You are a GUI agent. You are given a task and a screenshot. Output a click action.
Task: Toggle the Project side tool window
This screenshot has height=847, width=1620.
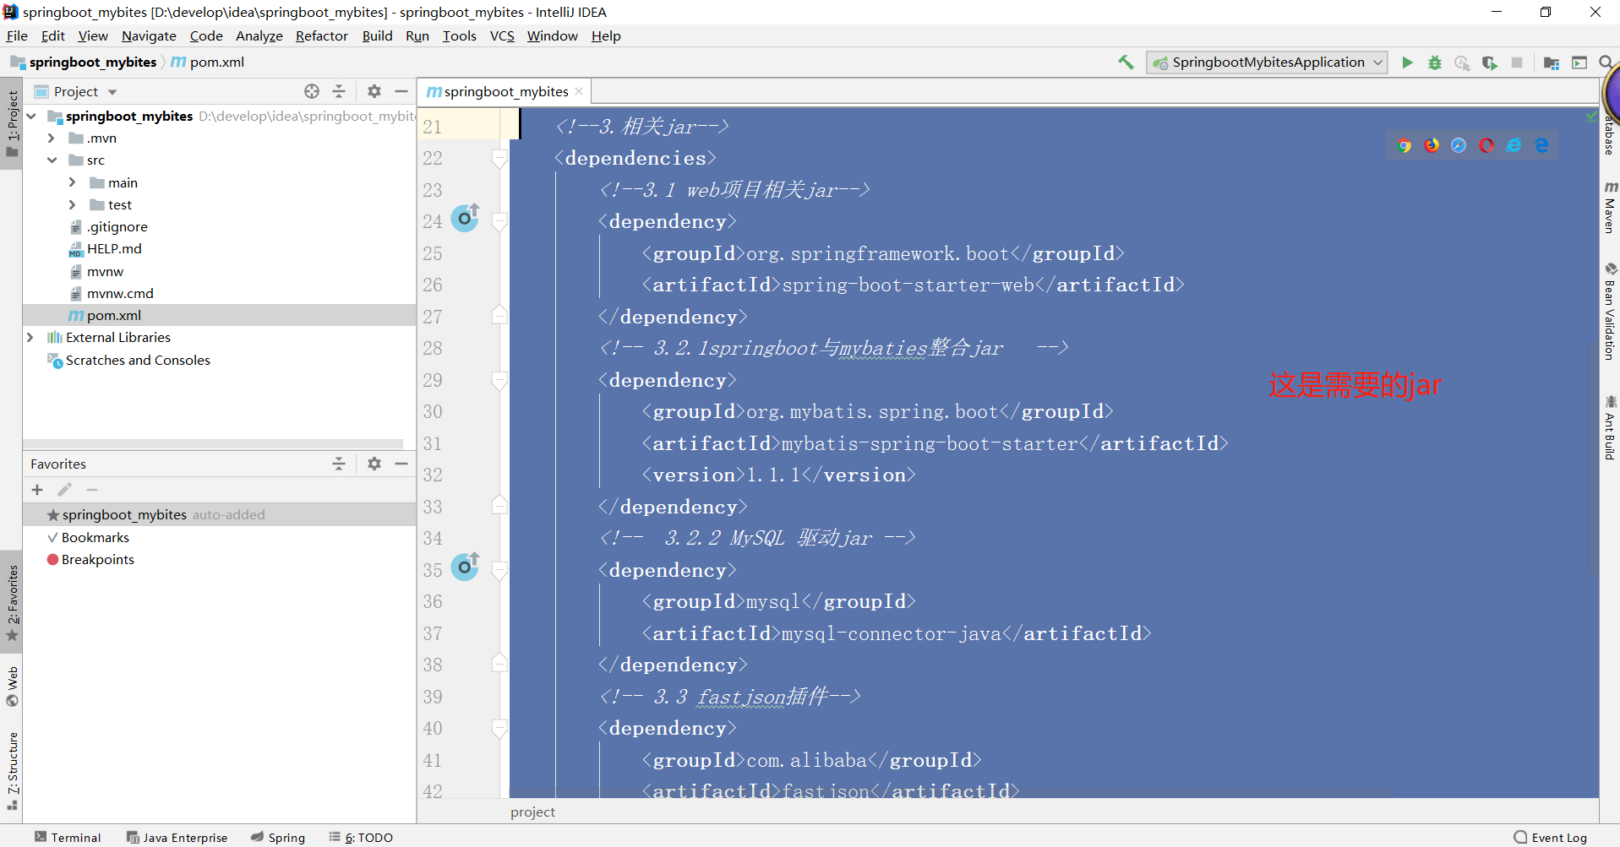[x=12, y=125]
